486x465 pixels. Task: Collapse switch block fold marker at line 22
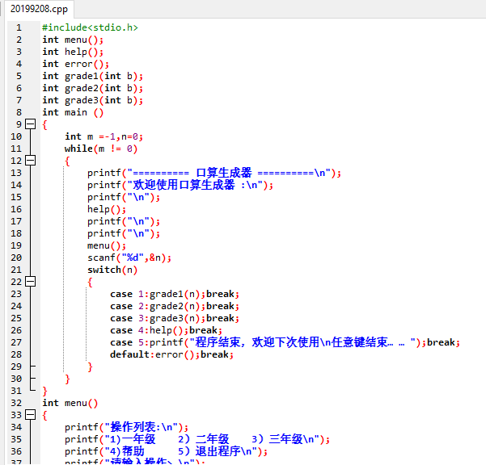click(x=30, y=282)
